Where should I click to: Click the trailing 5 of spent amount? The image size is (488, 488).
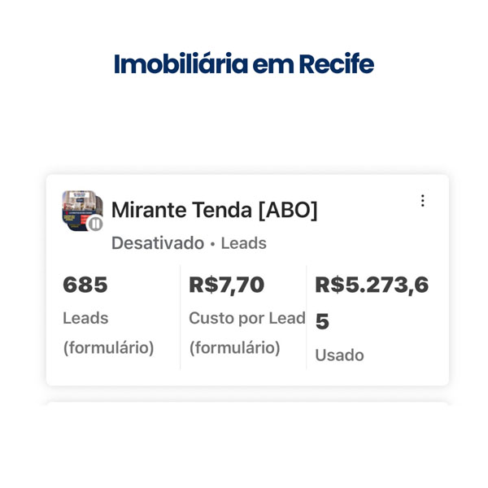click(x=322, y=322)
